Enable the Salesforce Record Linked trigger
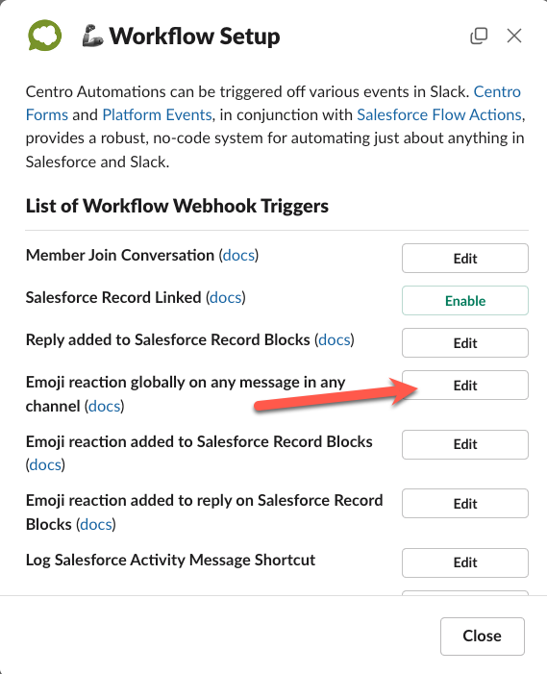 [465, 300]
